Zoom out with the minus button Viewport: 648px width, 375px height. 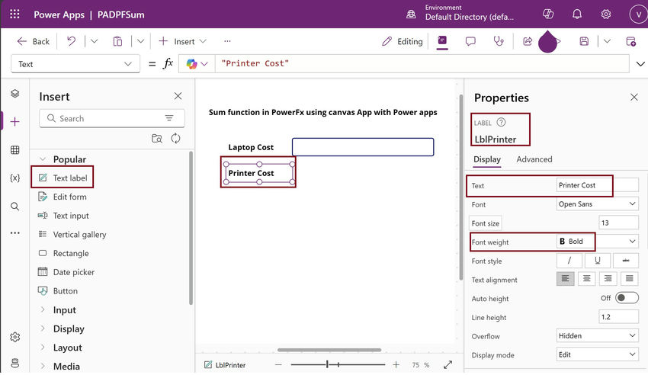click(x=278, y=364)
